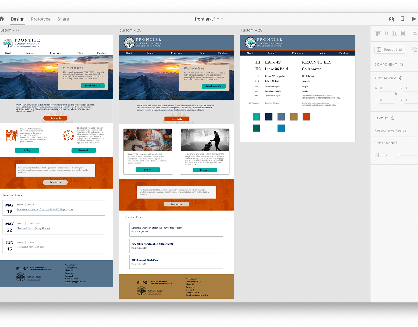Open Meet and Greet: Policy Change link
The width and height of the screenshot is (418, 327).
pyautogui.click(x=33, y=228)
